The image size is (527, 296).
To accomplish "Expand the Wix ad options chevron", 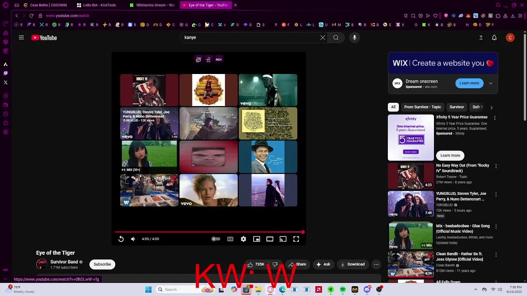I will [x=490, y=83].
